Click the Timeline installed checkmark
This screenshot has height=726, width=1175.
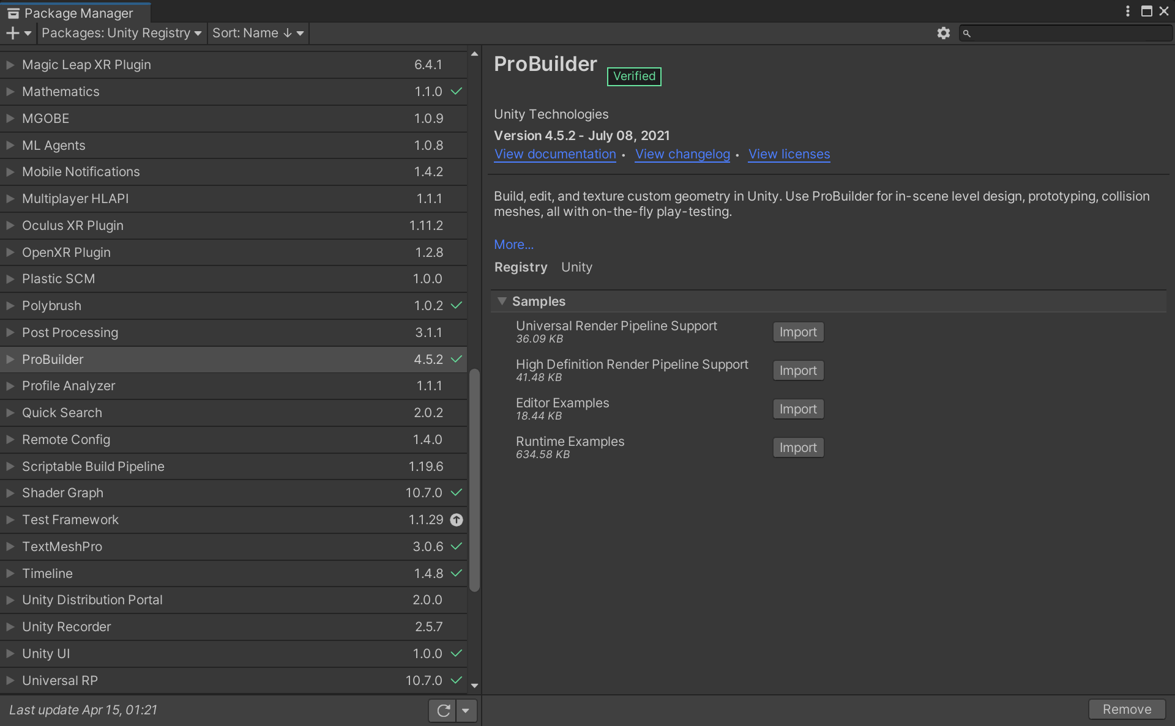coord(457,573)
